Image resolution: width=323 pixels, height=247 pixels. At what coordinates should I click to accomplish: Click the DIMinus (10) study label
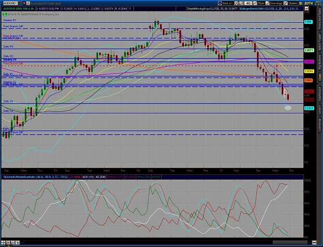pos(115,177)
